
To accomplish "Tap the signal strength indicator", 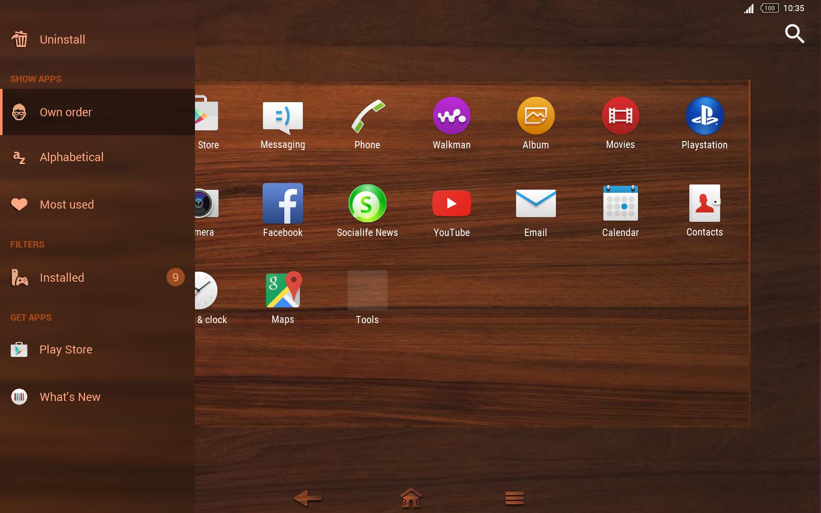I will click(749, 8).
